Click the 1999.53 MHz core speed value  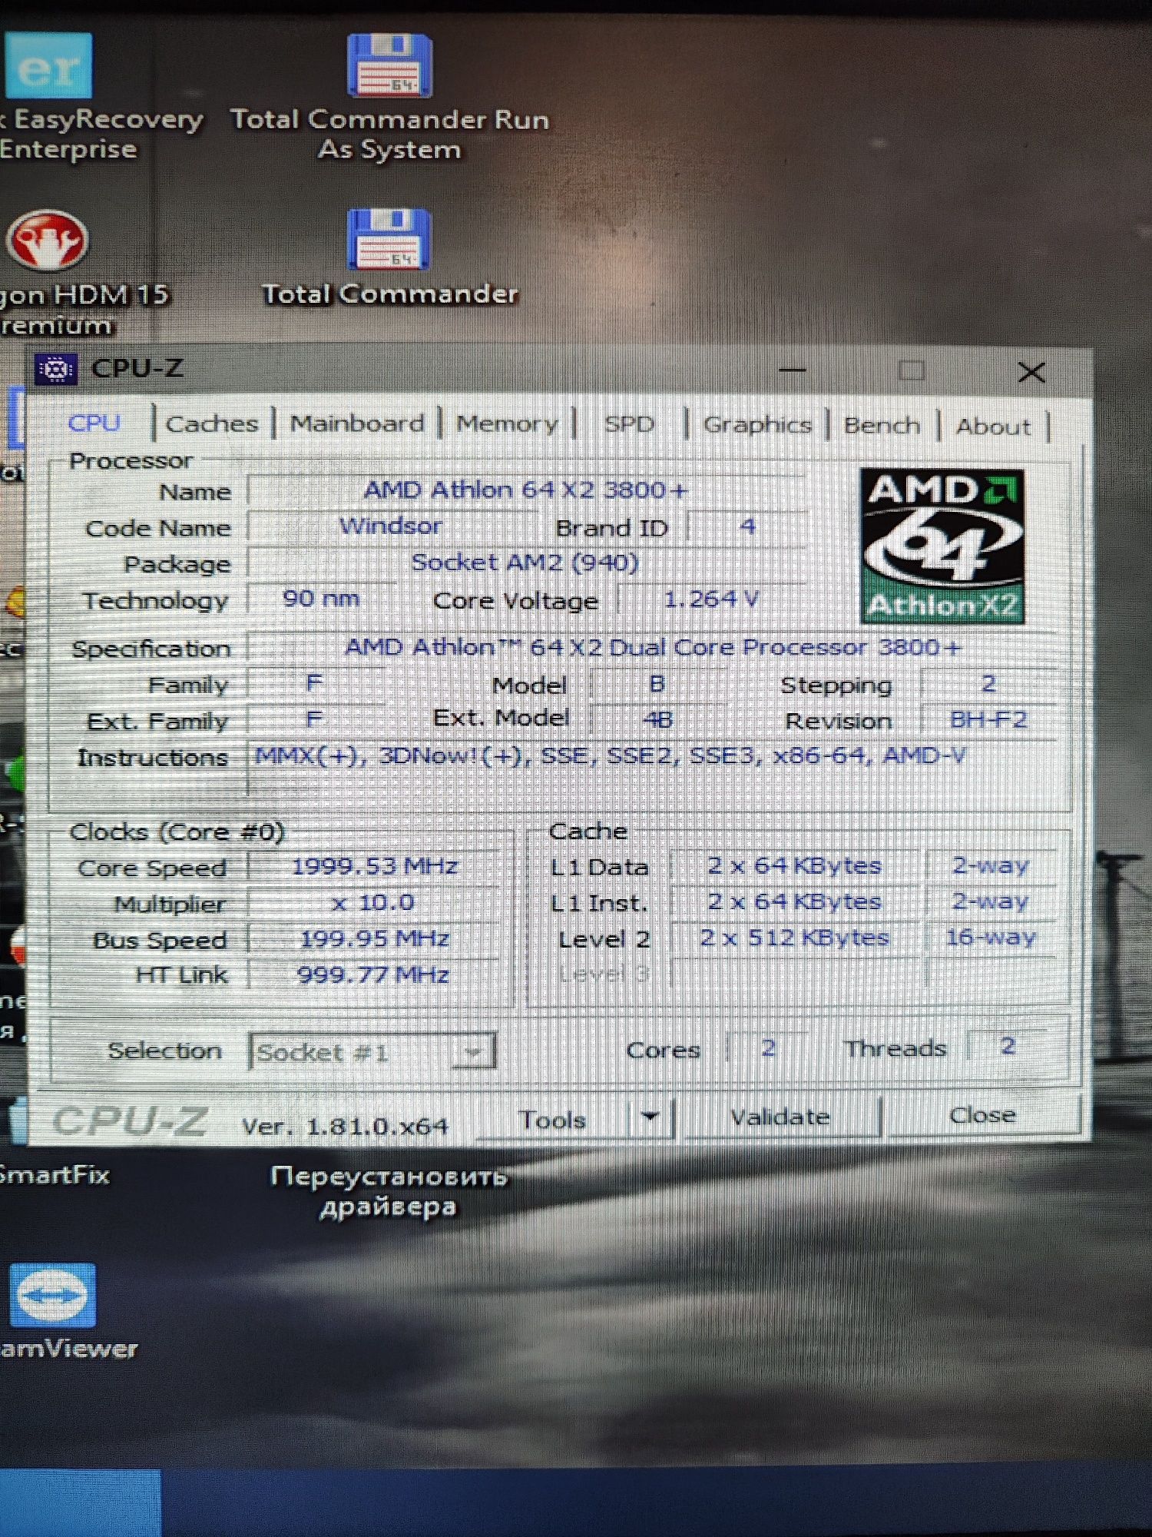pyautogui.click(x=375, y=866)
